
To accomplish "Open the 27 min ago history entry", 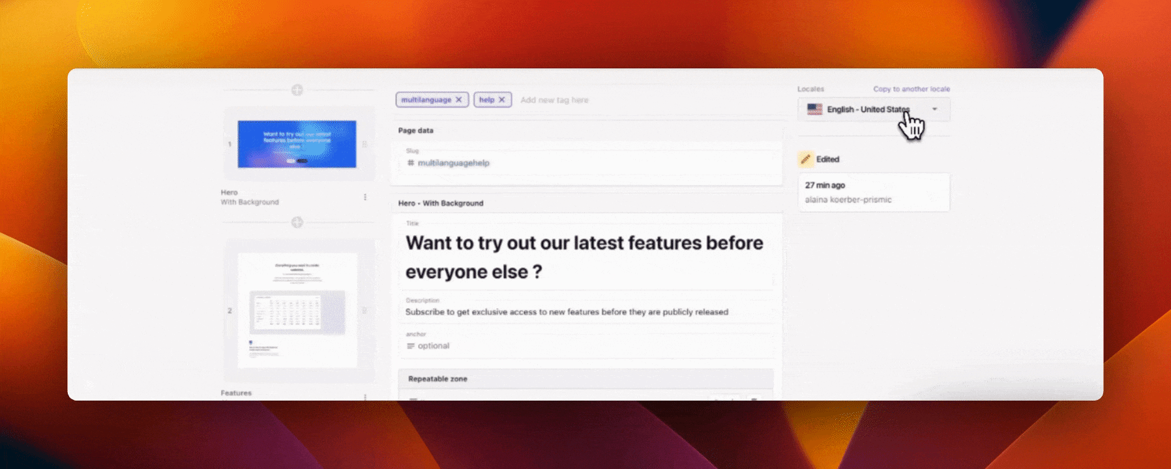I will [x=874, y=192].
